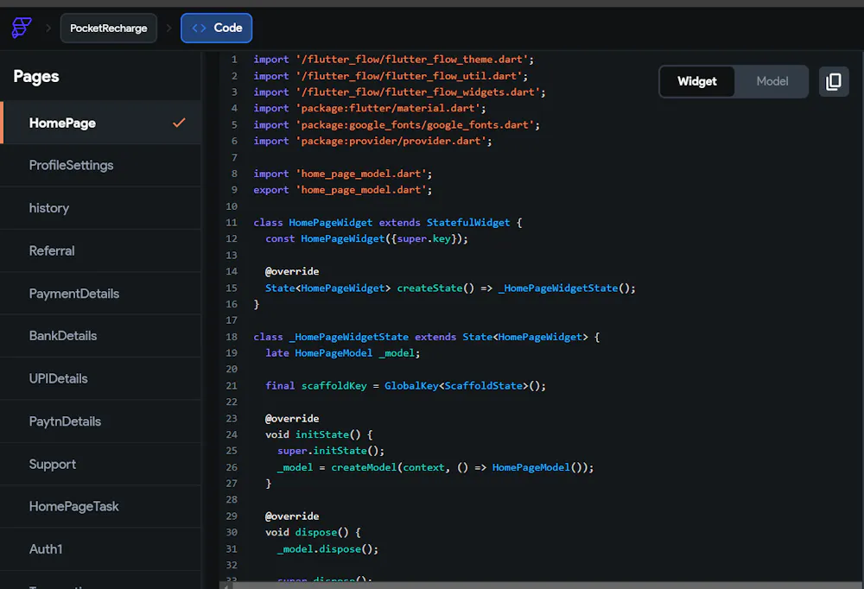864x589 pixels.
Task: Switch to the Widget code view
Action: tap(697, 81)
